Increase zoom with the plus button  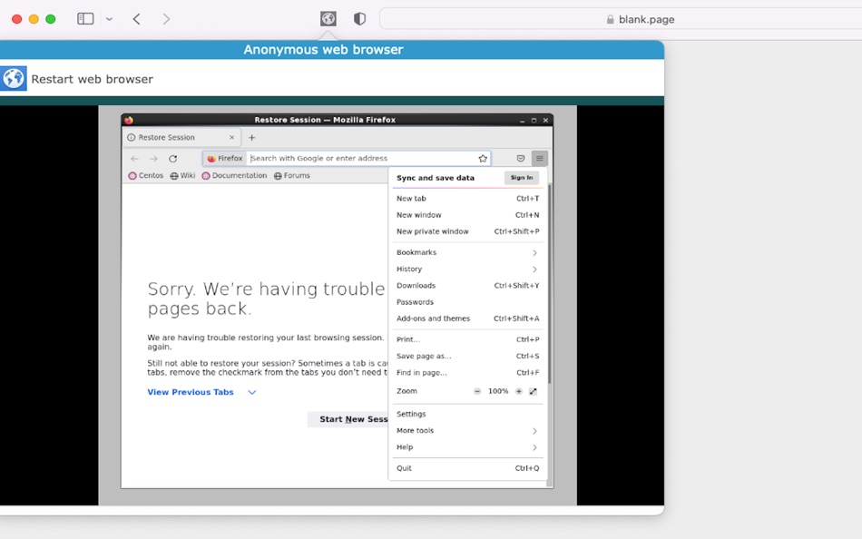(518, 391)
